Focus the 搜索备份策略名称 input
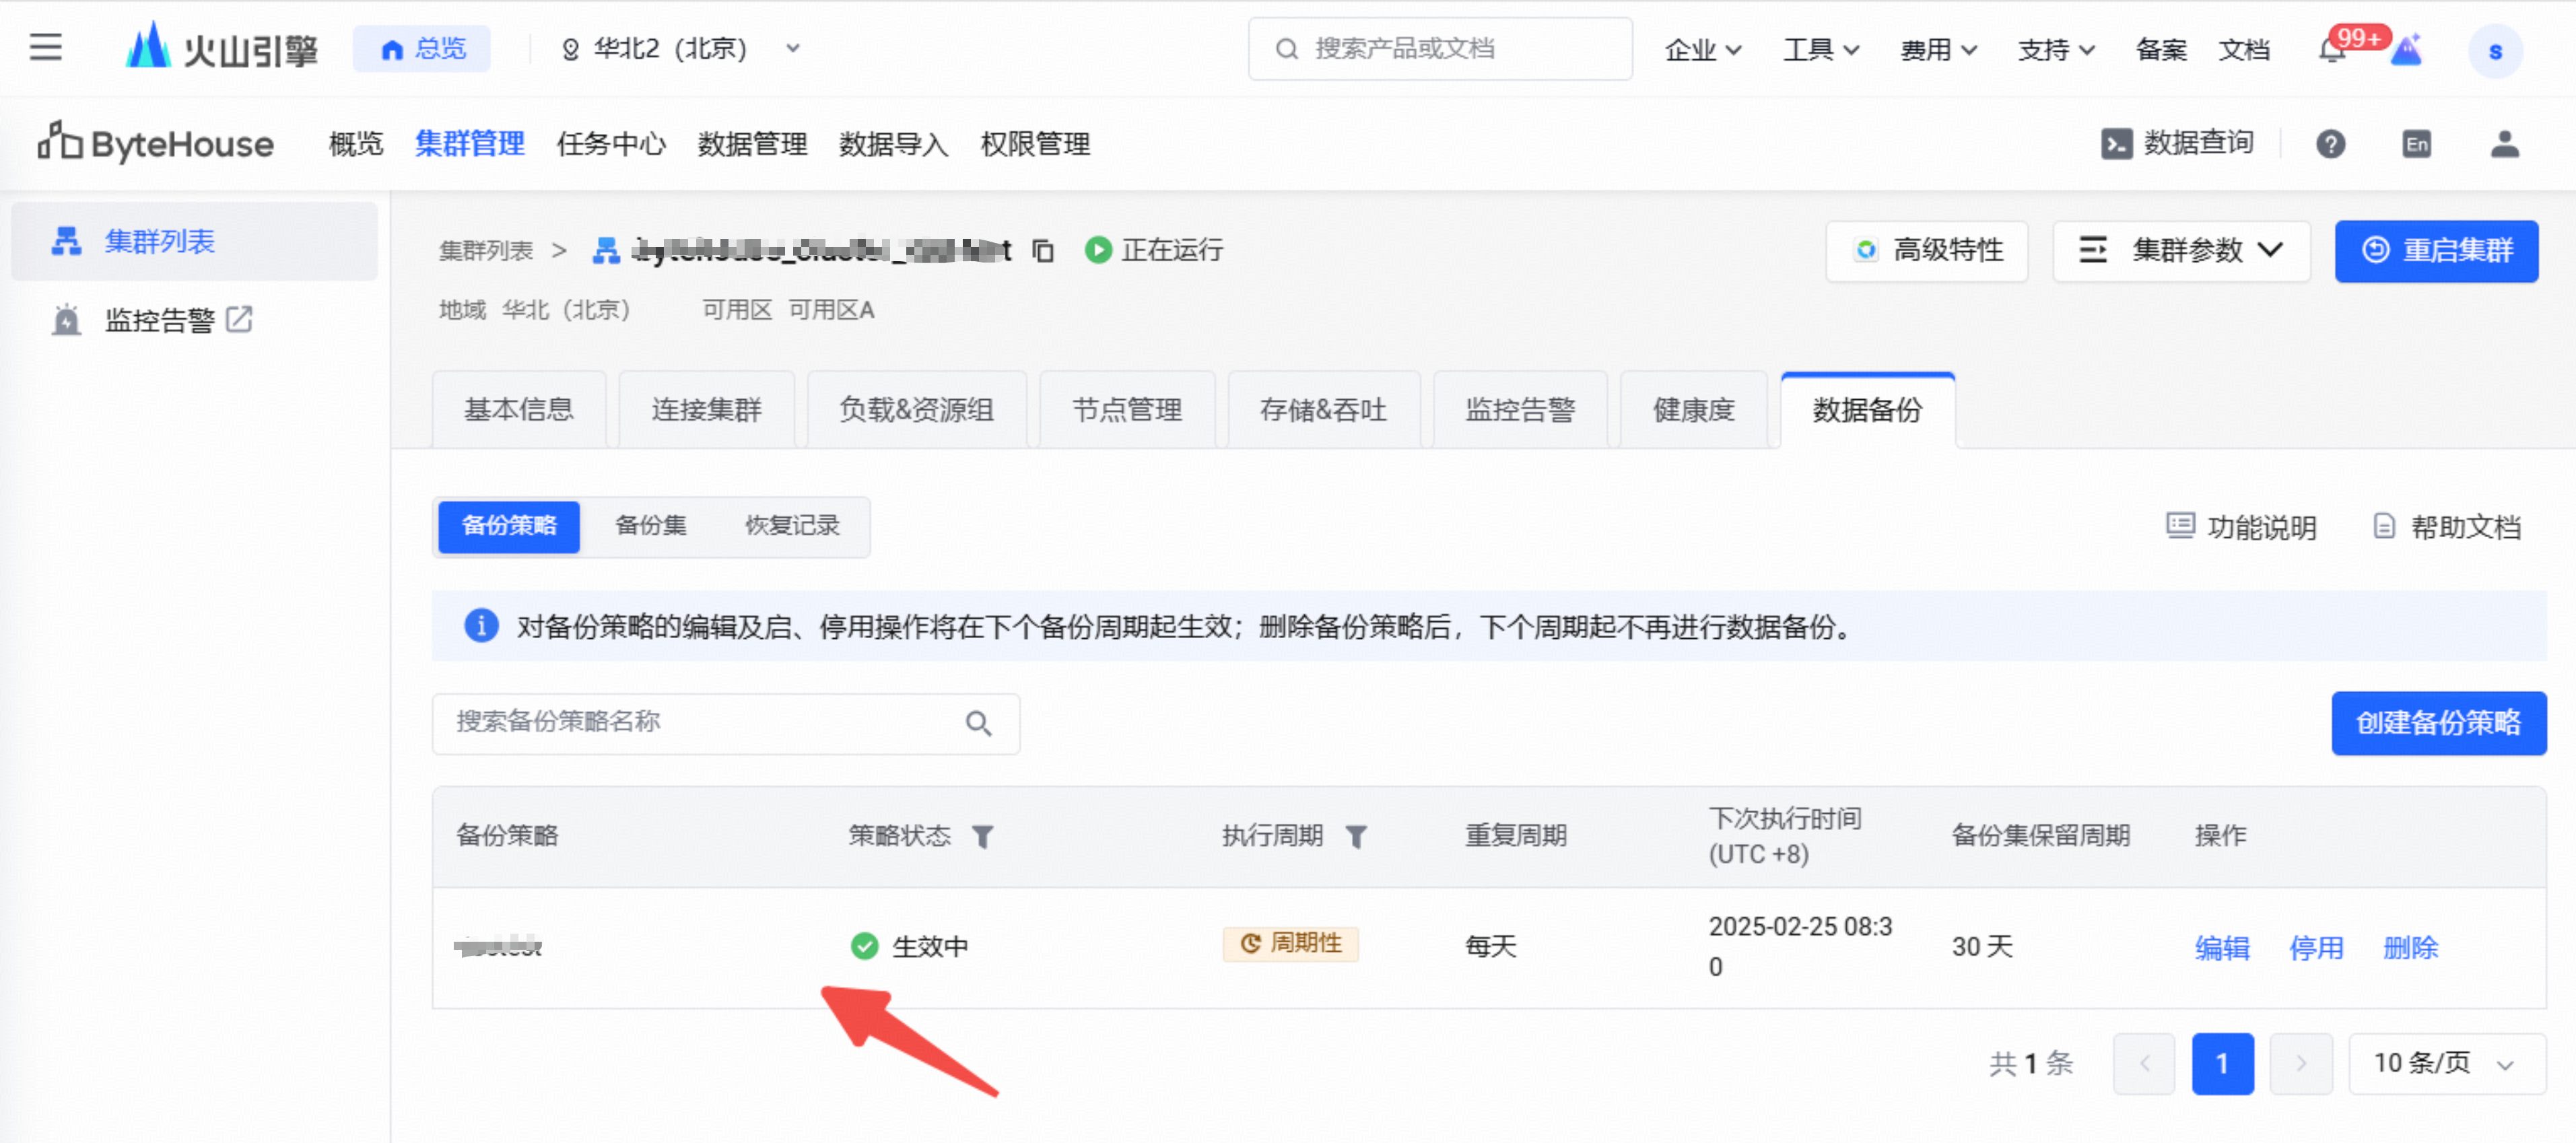Image resolution: width=2576 pixels, height=1143 pixels. pos(726,723)
